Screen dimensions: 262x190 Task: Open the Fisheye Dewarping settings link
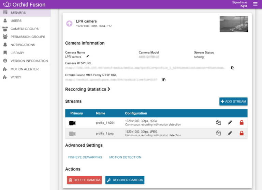[x=85, y=157]
